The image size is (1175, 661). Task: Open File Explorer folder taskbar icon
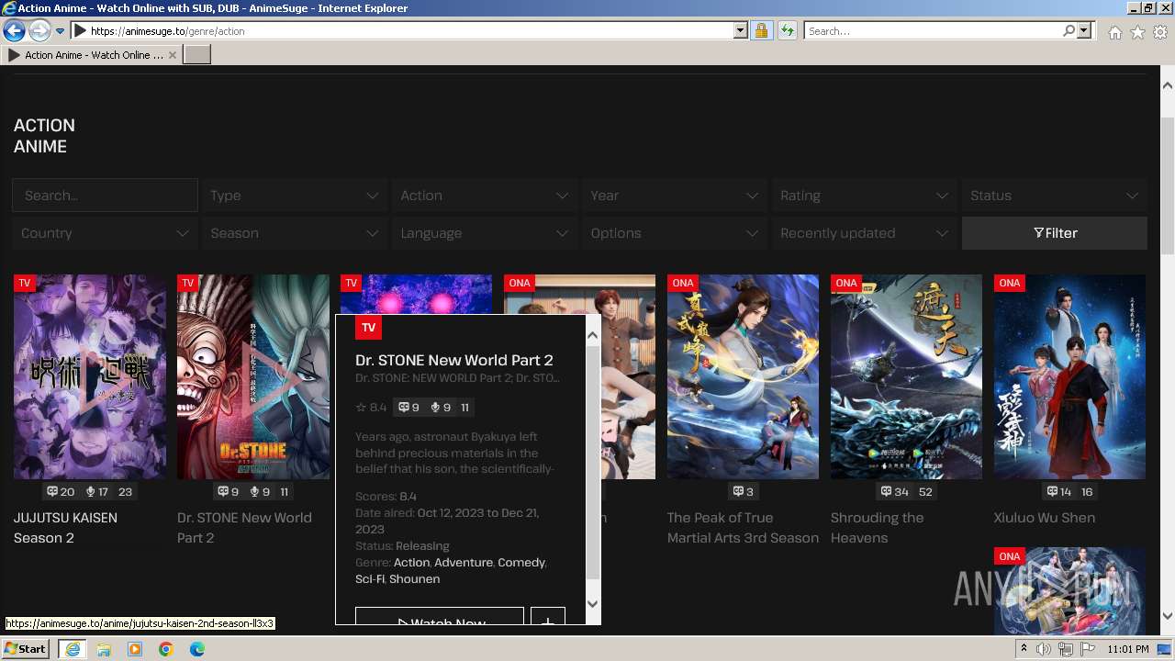click(103, 649)
